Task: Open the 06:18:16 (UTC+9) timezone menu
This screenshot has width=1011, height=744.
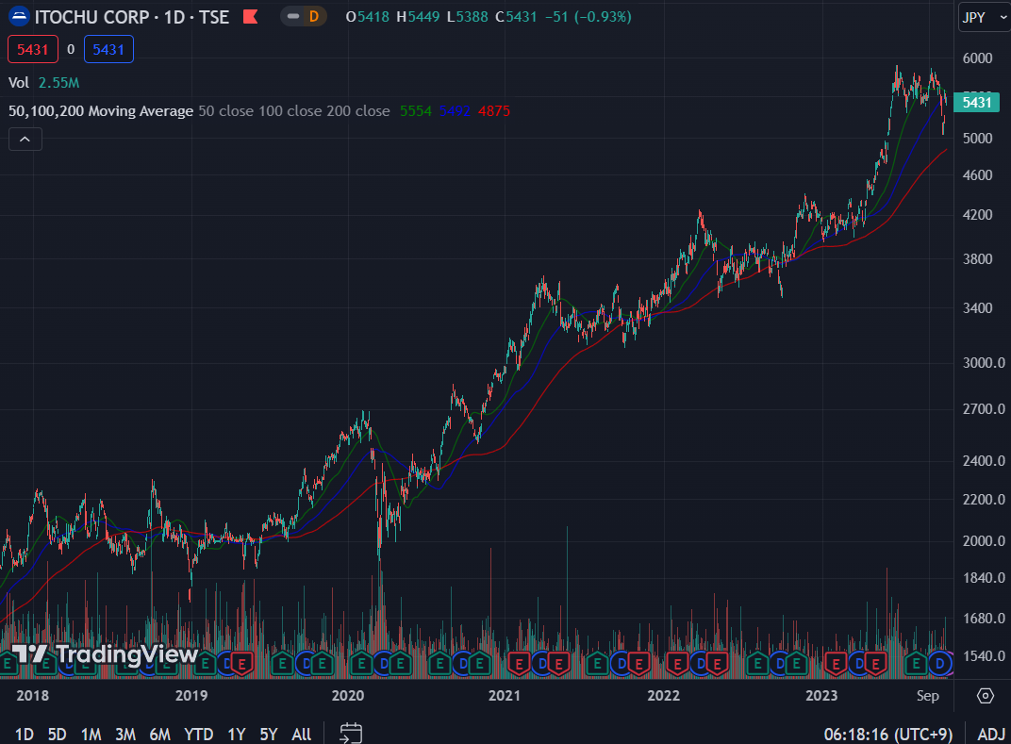Action: 887,734
